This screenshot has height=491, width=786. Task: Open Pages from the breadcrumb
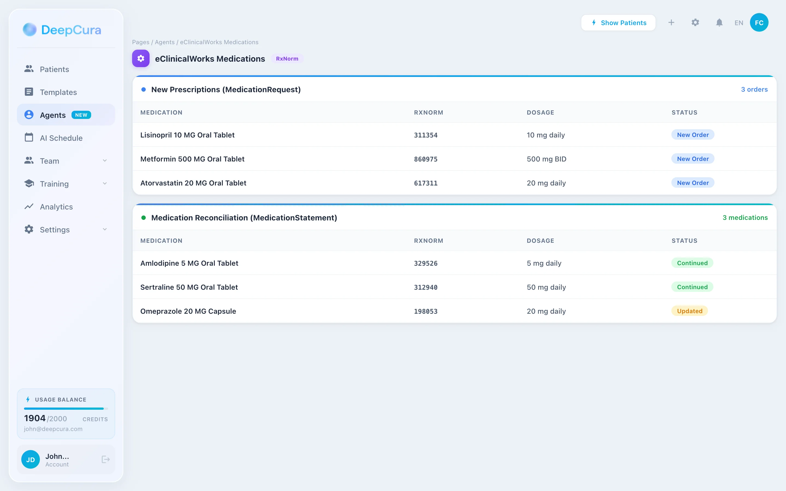tap(140, 42)
